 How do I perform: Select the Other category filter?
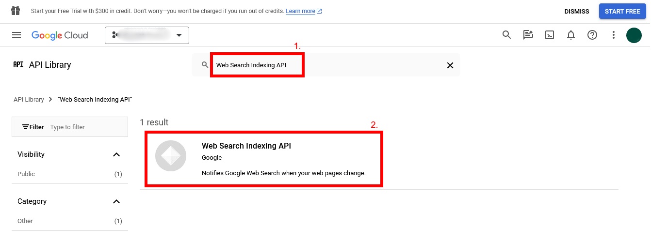70,221
